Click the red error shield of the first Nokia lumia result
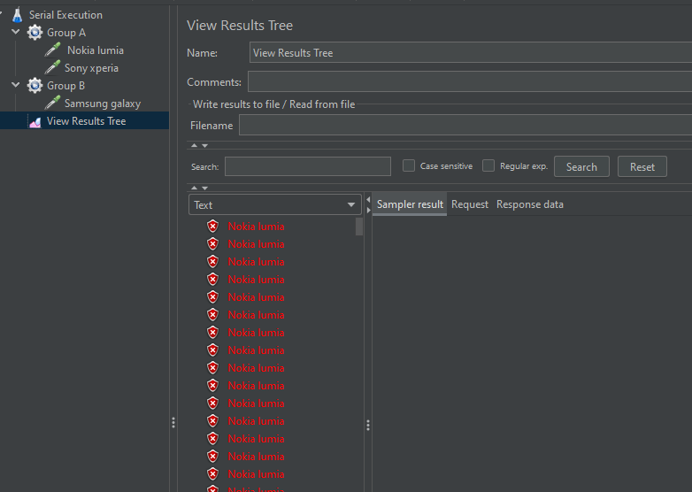 coord(213,227)
